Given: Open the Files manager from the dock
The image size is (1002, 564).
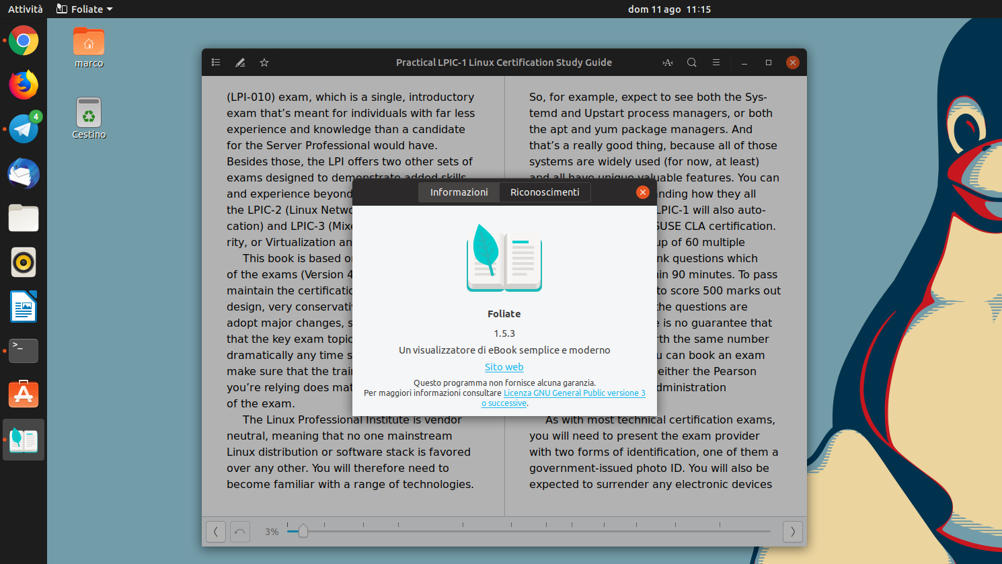Looking at the screenshot, I should tap(24, 218).
